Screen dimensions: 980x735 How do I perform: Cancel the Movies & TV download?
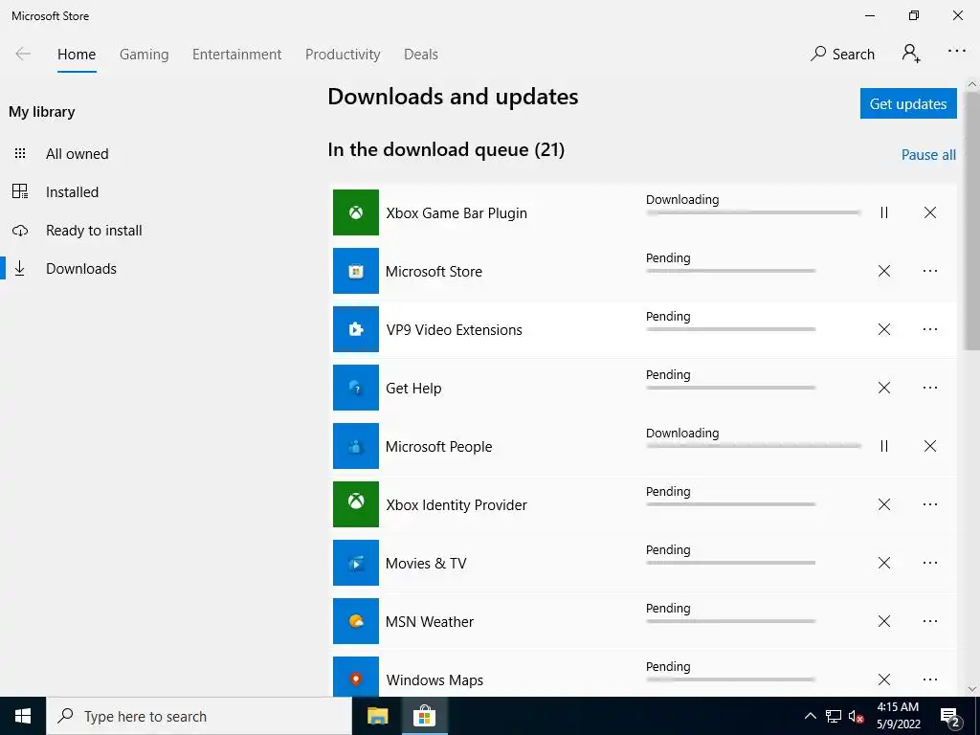pos(883,563)
